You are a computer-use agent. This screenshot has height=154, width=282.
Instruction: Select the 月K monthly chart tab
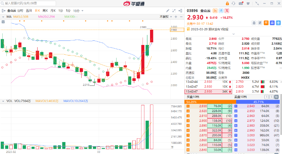pyautogui.click(x=53, y=11)
